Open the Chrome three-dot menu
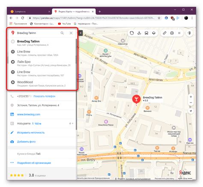This screenshot has height=187, width=203. coord(192,18)
